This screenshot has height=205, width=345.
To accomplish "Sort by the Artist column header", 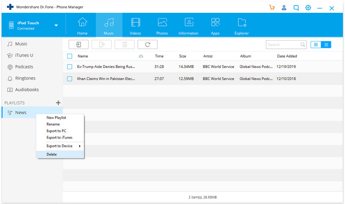I will click(208, 56).
